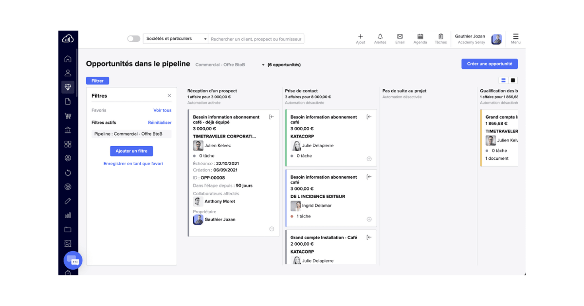The height and width of the screenshot is (306, 584).
Task: Click the Sellsy cloud logo
Action: click(68, 39)
